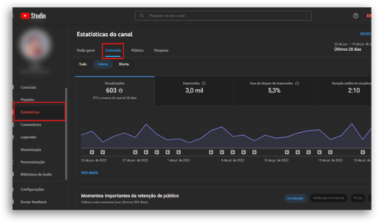The height and width of the screenshot is (223, 390).
Task: Click the sidebar vertical scrollbar
Action: [x=66, y=133]
